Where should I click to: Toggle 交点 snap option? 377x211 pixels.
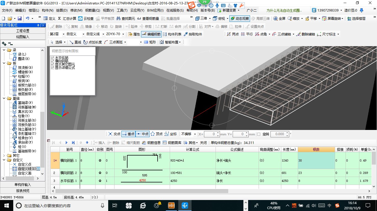click(114, 134)
